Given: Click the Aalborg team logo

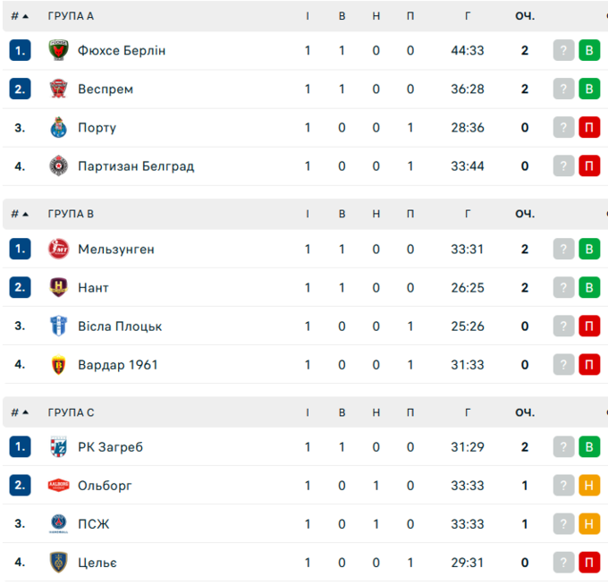Looking at the screenshot, I should click(x=58, y=486).
